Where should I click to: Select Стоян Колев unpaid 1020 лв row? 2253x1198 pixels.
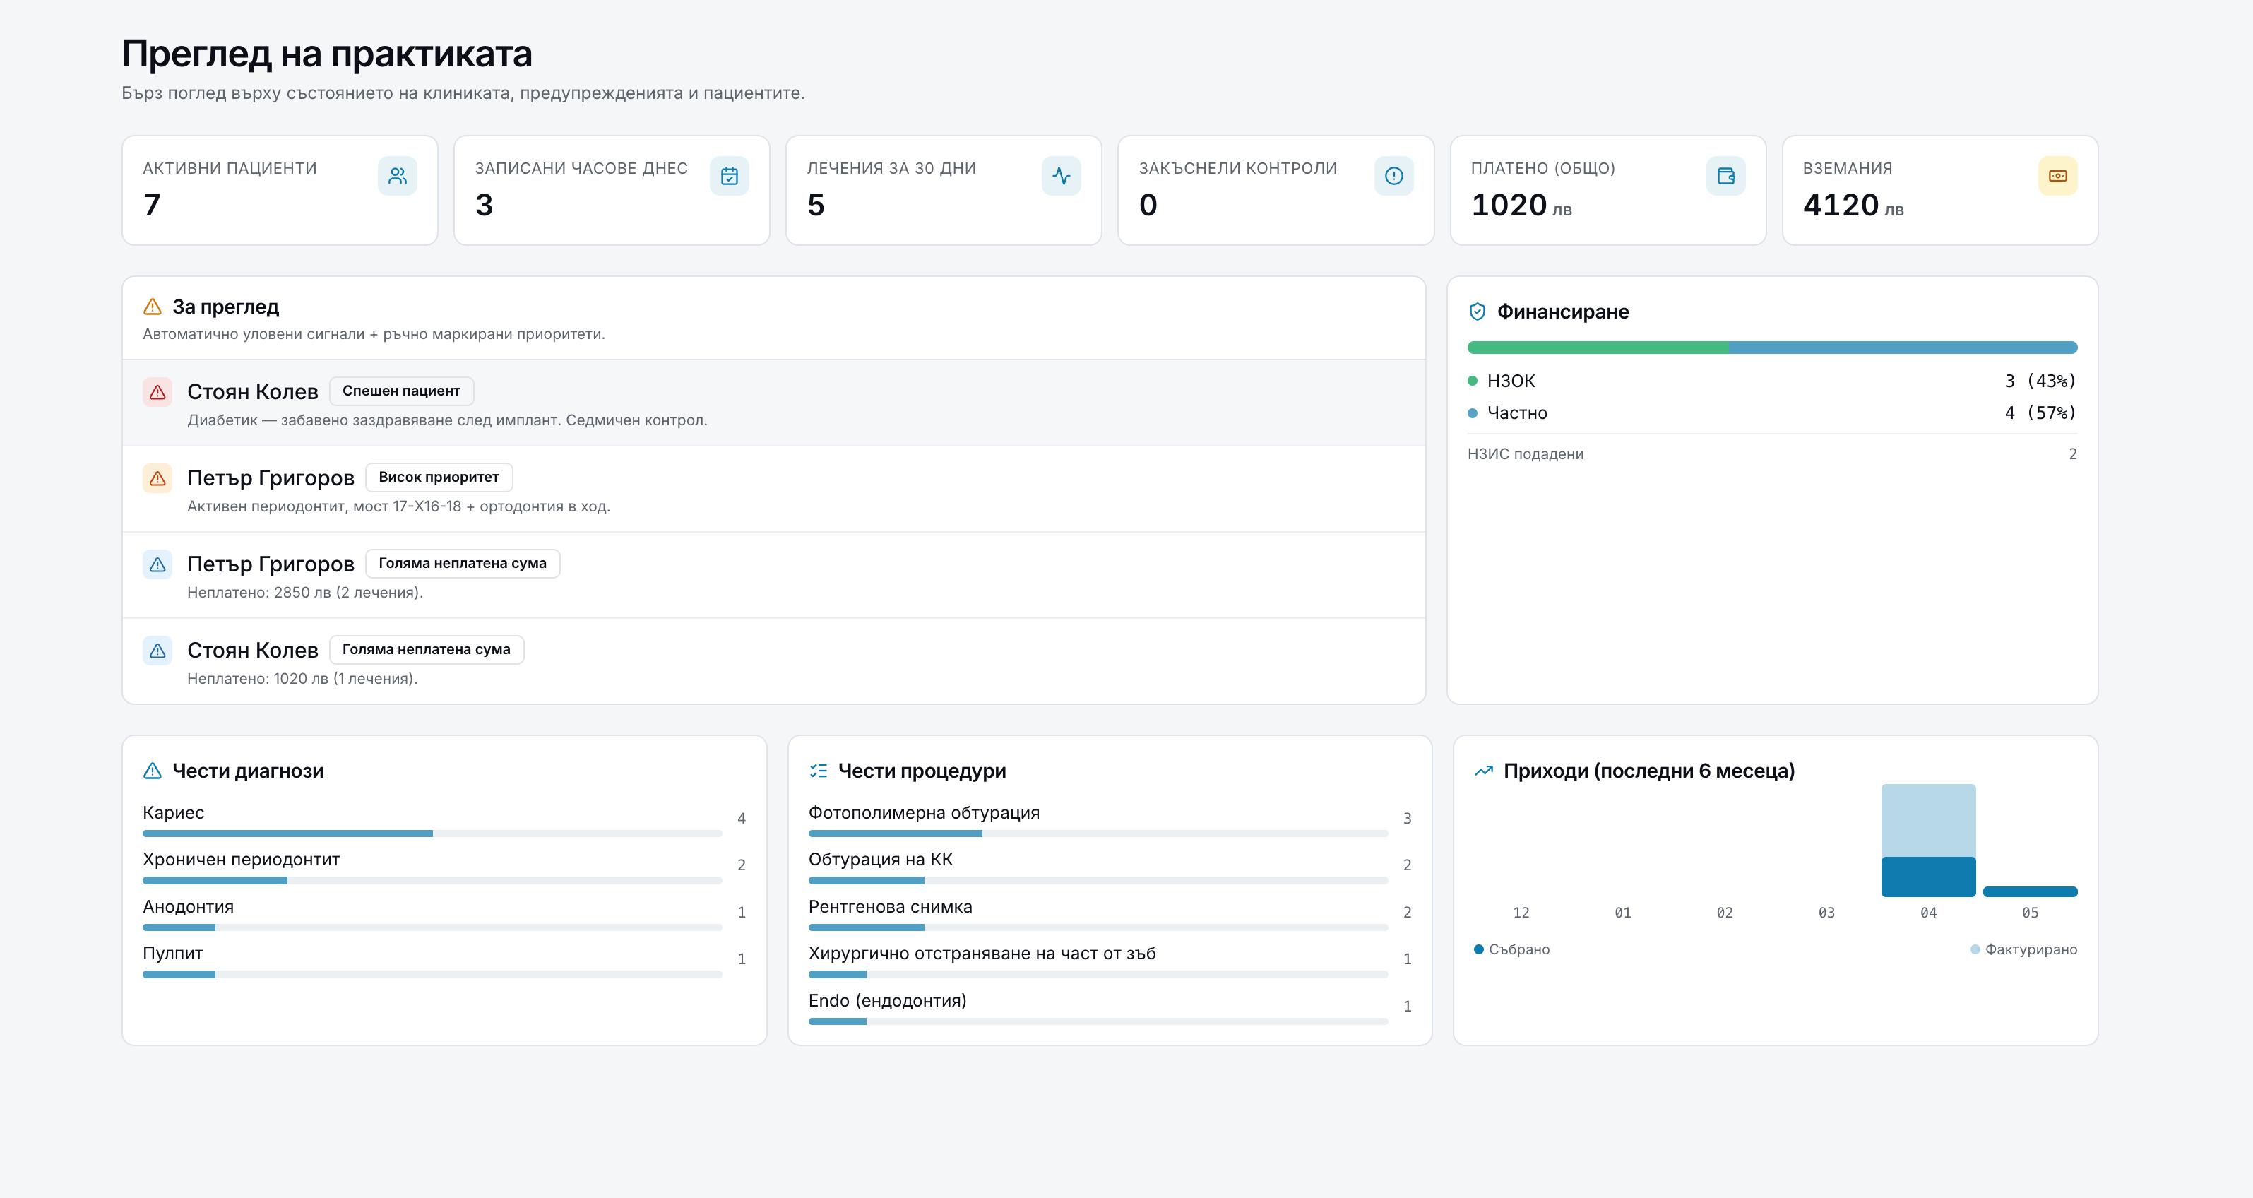pyautogui.click(x=774, y=661)
